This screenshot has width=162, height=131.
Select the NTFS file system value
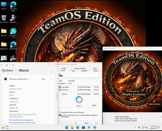[70, 84]
